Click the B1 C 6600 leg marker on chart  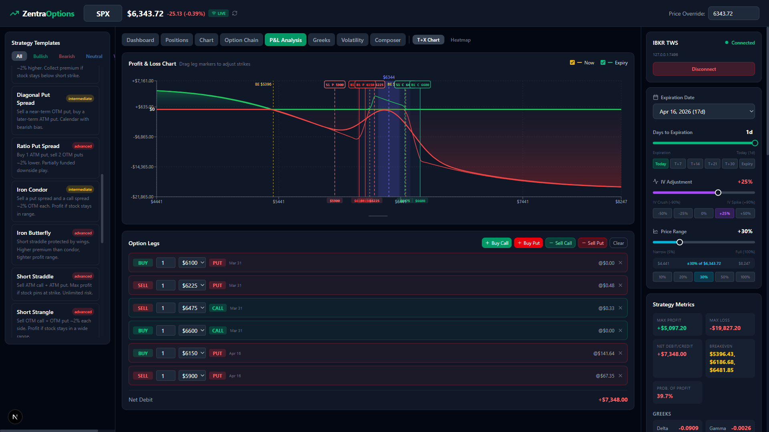(420, 85)
